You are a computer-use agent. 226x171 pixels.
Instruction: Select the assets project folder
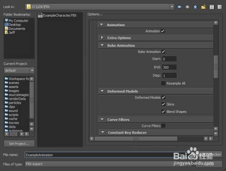pos(12,87)
